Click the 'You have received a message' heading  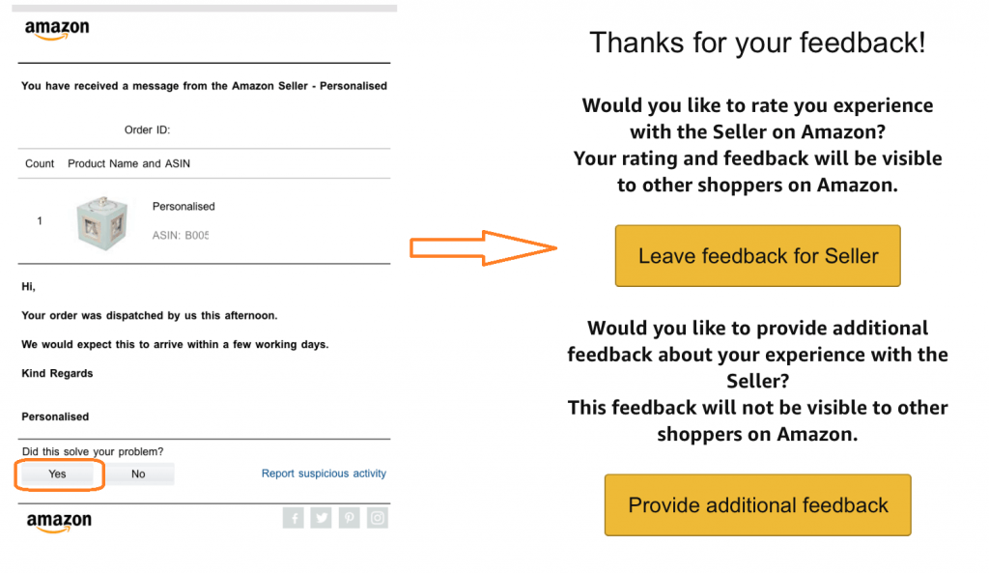[x=204, y=86]
